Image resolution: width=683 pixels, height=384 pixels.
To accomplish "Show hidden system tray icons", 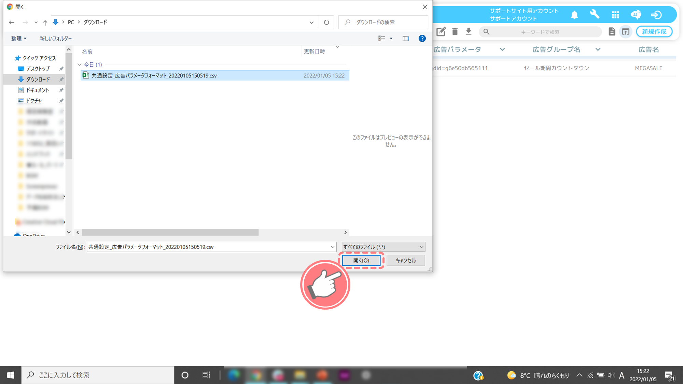I will (x=580, y=375).
